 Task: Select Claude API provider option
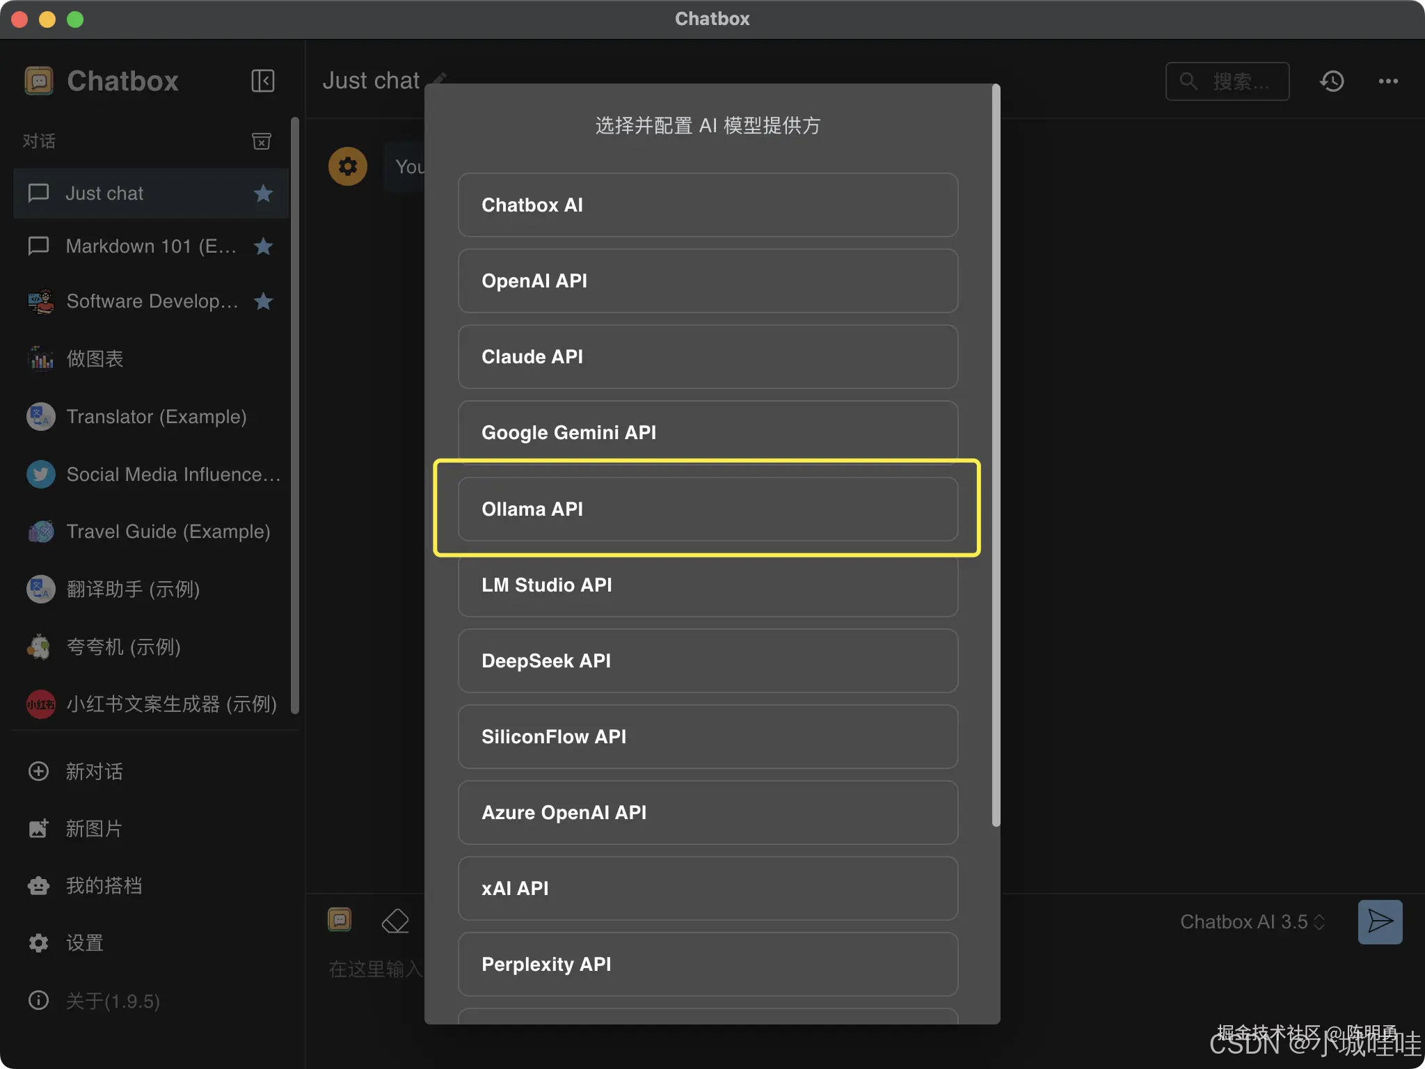point(708,356)
